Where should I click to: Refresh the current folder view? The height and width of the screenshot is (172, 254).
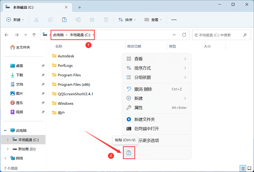point(184,35)
